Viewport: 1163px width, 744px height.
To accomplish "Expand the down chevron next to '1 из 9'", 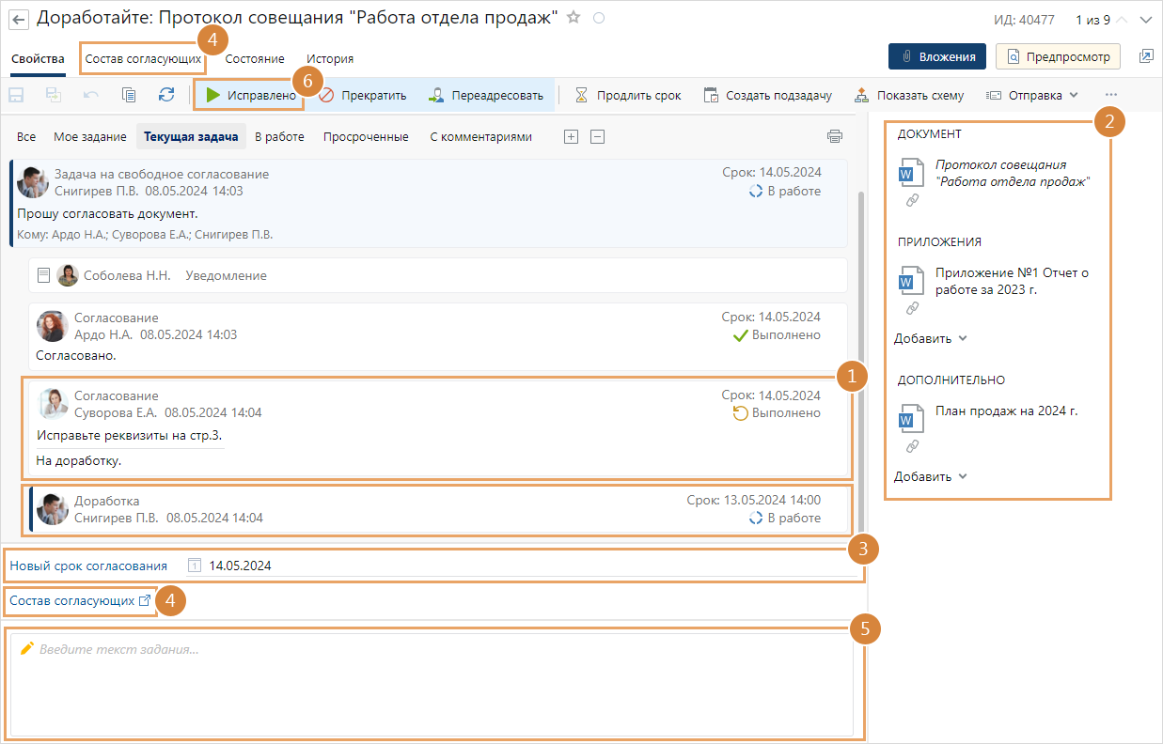I will pyautogui.click(x=1145, y=20).
